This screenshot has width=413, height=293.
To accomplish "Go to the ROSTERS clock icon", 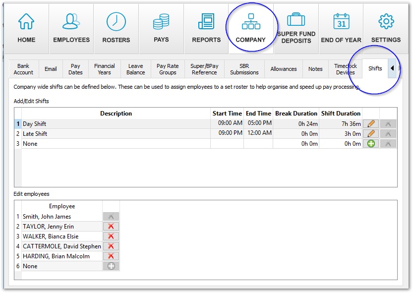I will [116, 22].
